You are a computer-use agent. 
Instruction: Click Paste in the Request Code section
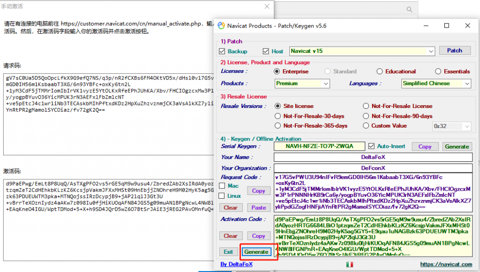pyautogui.click(x=258, y=208)
